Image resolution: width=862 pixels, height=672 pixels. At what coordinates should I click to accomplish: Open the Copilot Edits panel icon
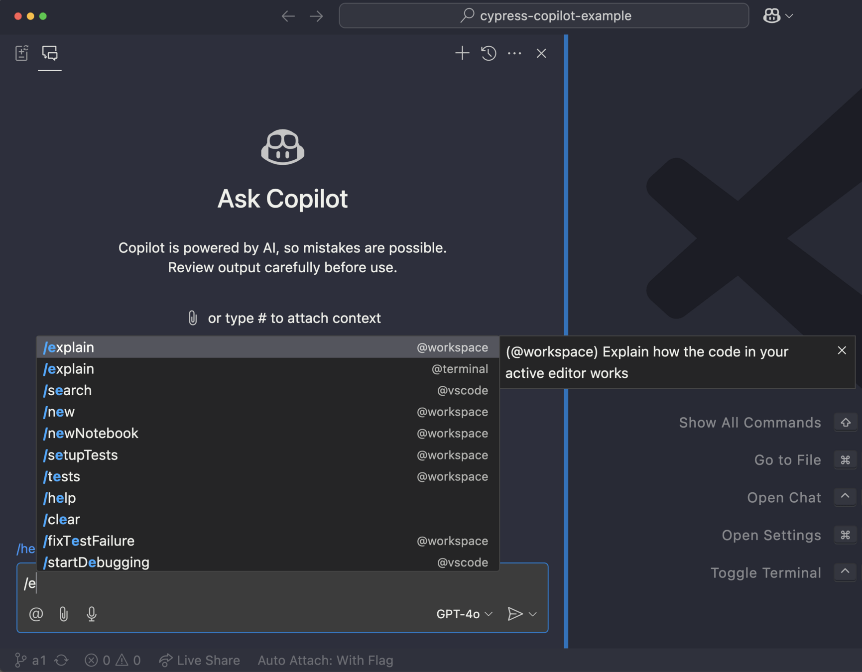click(22, 53)
